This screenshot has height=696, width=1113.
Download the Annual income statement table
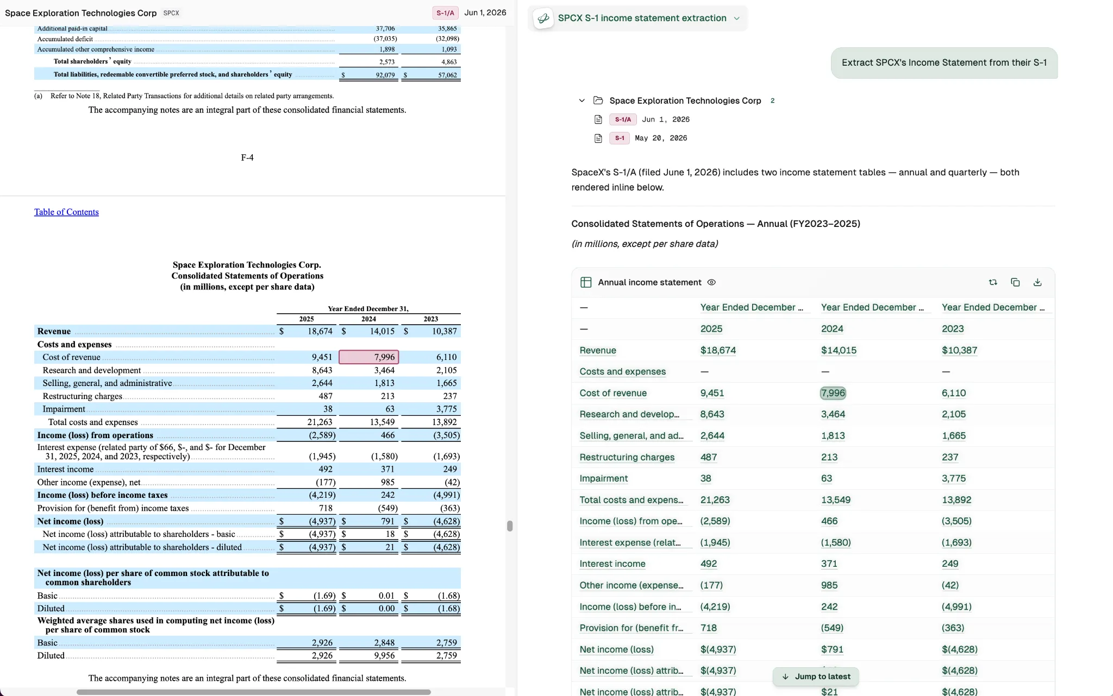point(1037,282)
